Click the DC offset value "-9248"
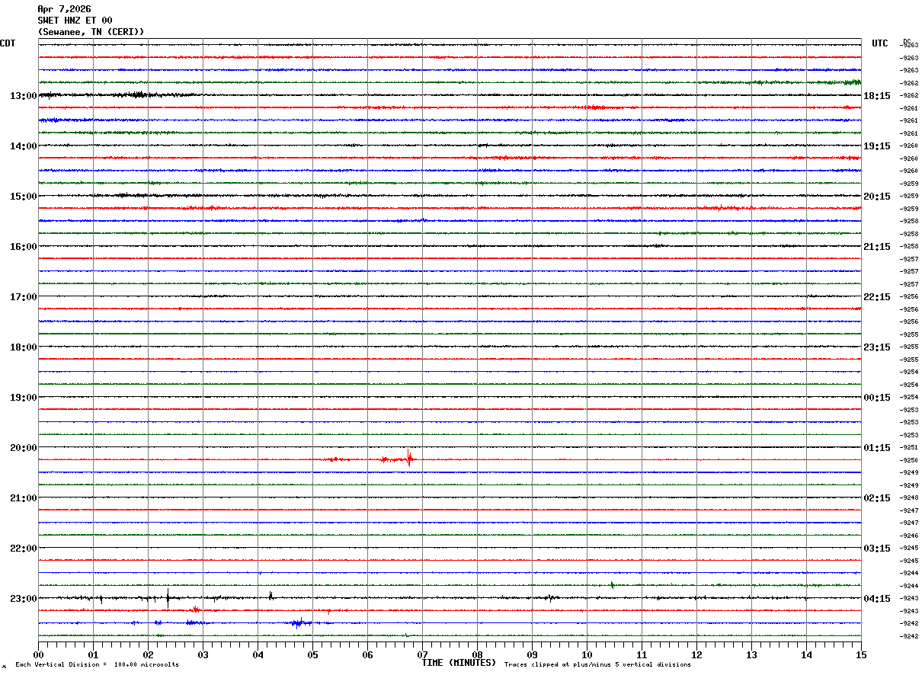Image resolution: width=922 pixels, height=675 pixels. pyautogui.click(x=909, y=498)
